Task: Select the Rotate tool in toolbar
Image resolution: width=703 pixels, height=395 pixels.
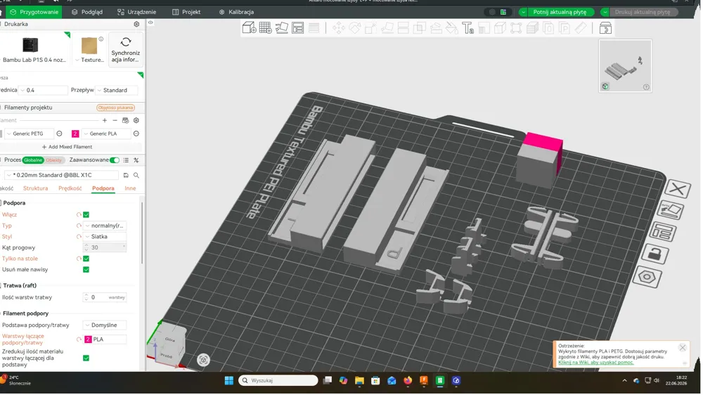Action: (x=354, y=28)
